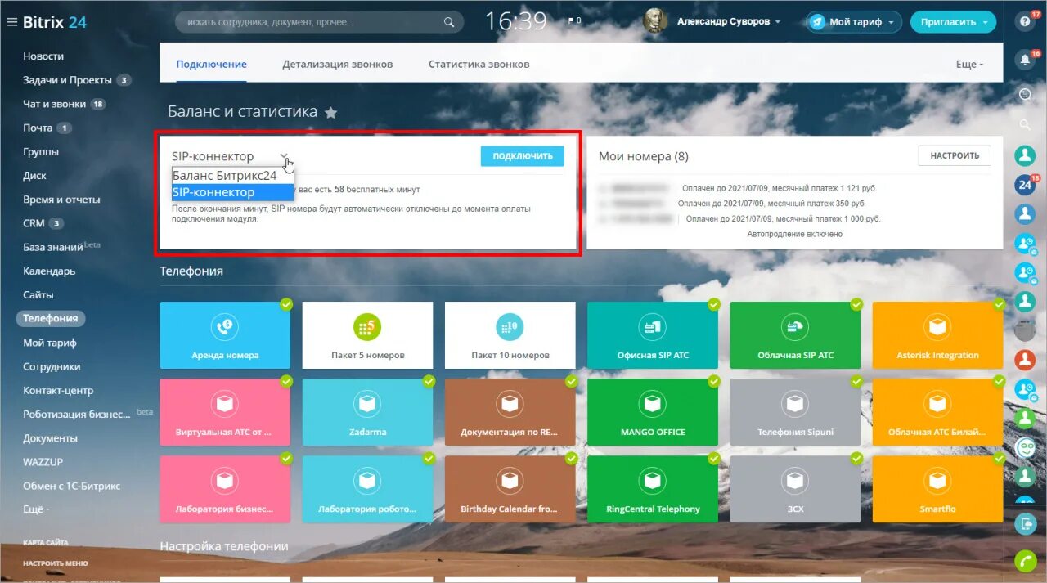The image size is (1047, 583).
Task: Open Мой тариф in left menu
Action: click(50, 343)
